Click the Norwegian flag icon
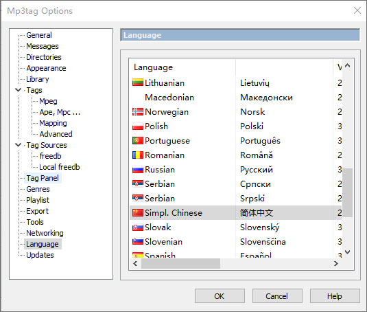Image resolution: width=367 pixels, height=312 pixels. [138, 112]
